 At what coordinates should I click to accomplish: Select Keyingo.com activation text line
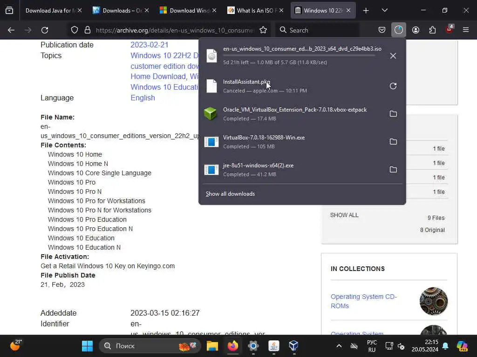[108, 266]
